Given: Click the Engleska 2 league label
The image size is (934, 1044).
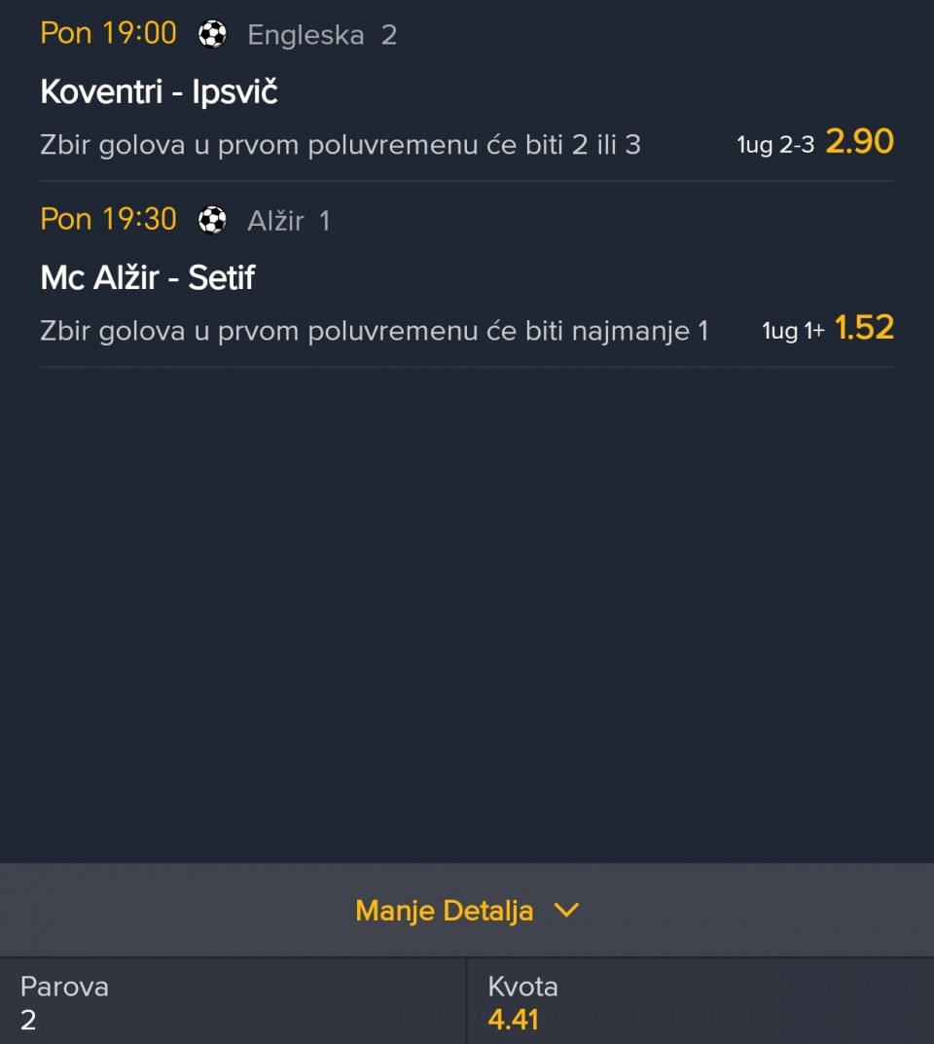Looking at the screenshot, I should [322, 36].
